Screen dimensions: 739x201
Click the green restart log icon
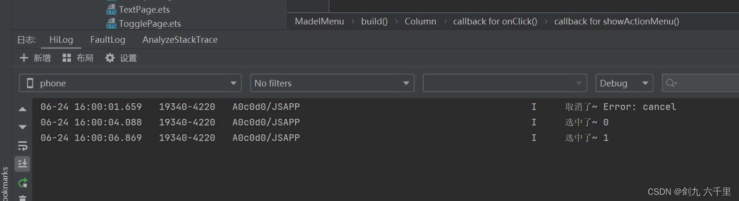(x=23, y=182)
